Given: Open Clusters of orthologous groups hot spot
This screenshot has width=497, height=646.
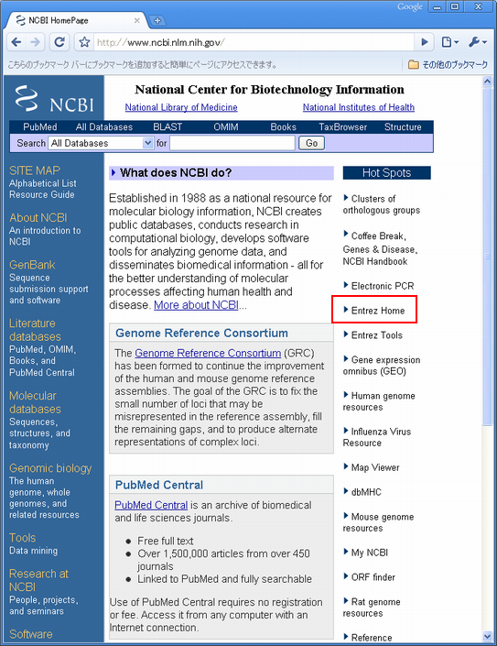Looking at the screenshot, I should pos(382,204).
